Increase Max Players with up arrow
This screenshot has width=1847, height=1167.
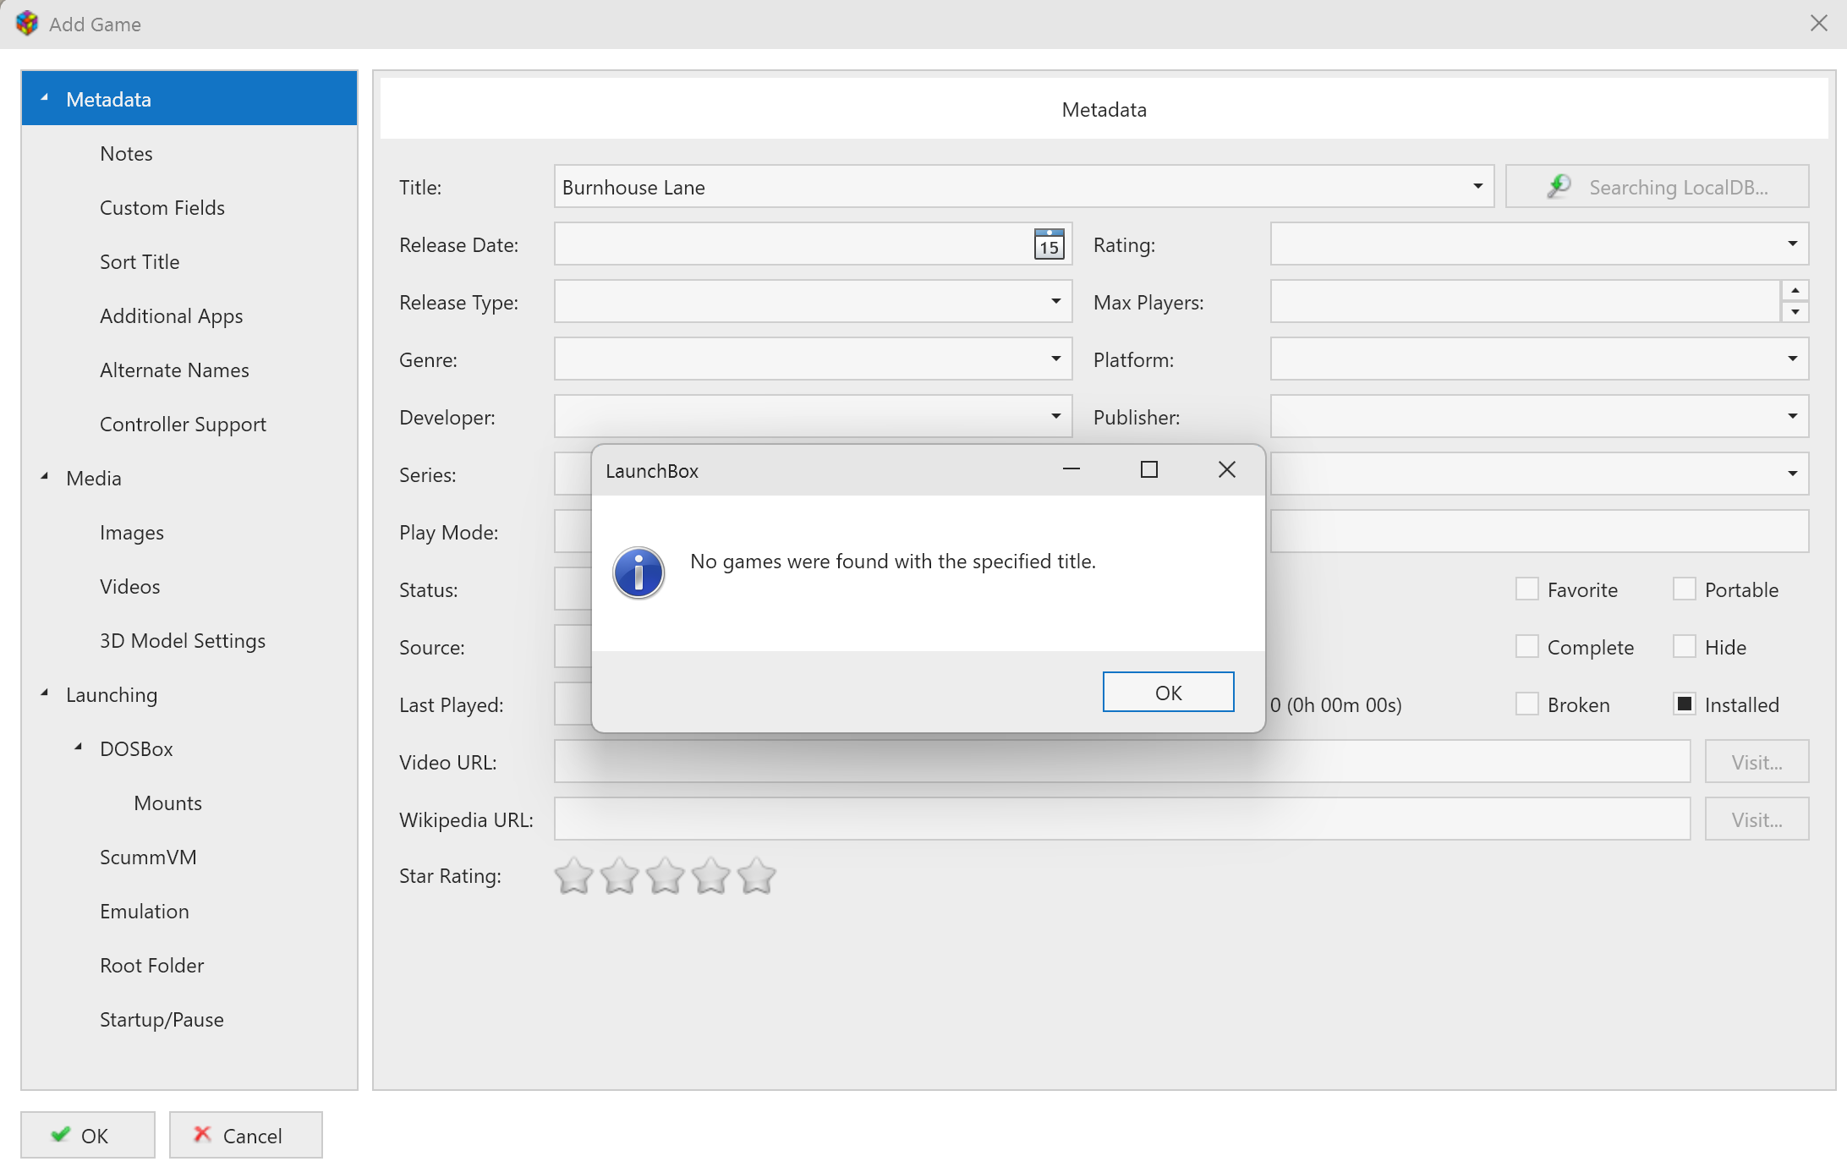(x=1795, y=291)
